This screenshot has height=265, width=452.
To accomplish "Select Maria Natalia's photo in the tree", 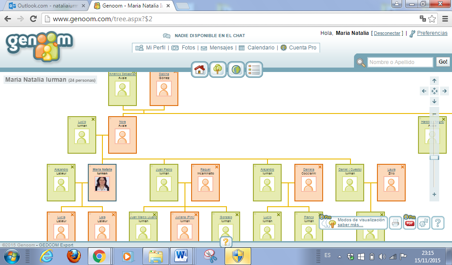I will click(x=102, y=184).
